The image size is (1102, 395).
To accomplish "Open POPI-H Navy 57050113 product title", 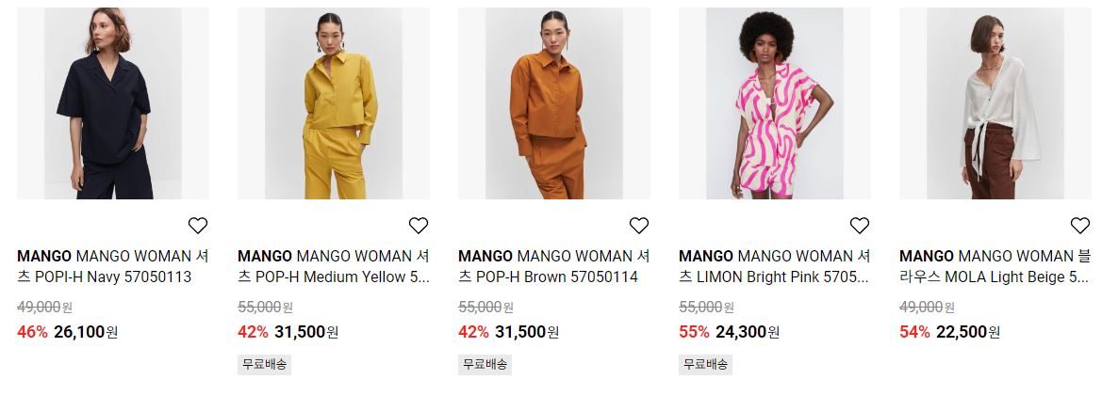I will click(113, 266).
